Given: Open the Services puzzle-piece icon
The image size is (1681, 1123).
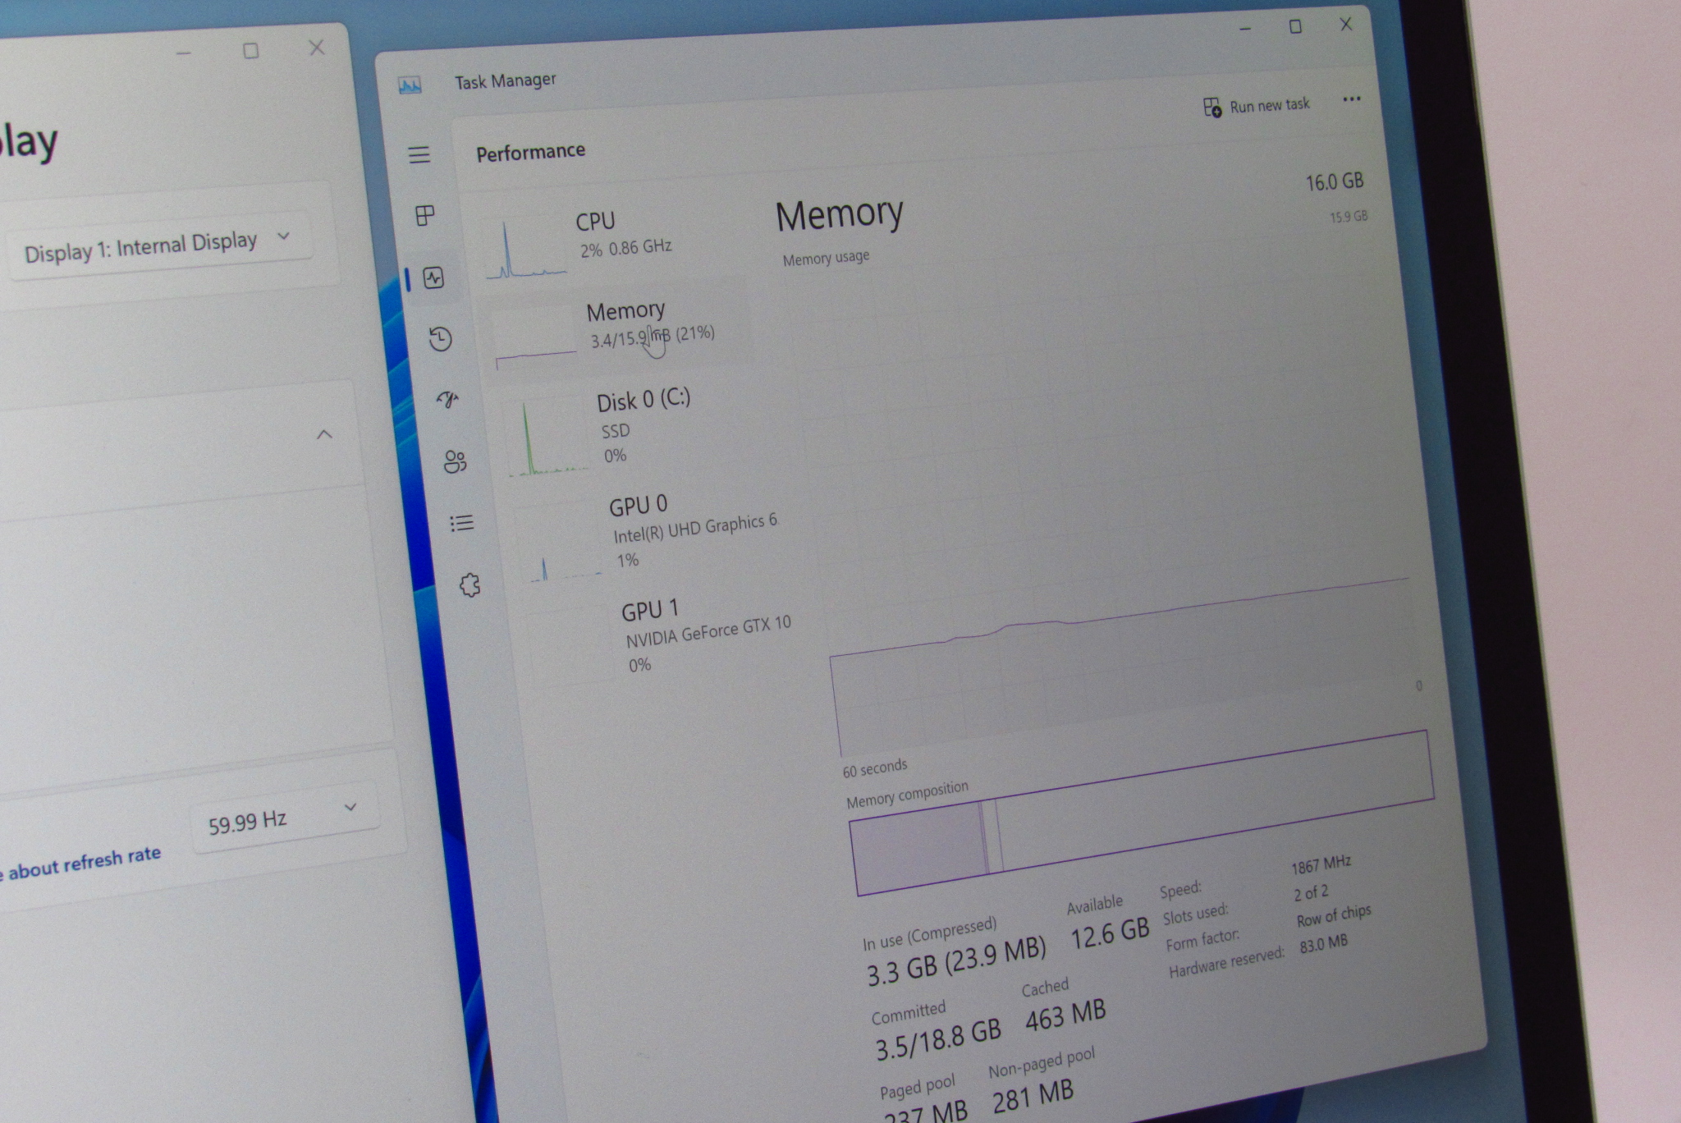Looking at the screenshot, I should [x=469, y=585].
